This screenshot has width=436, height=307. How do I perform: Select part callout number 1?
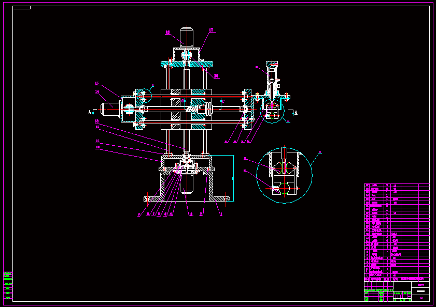tap(221, 214)
